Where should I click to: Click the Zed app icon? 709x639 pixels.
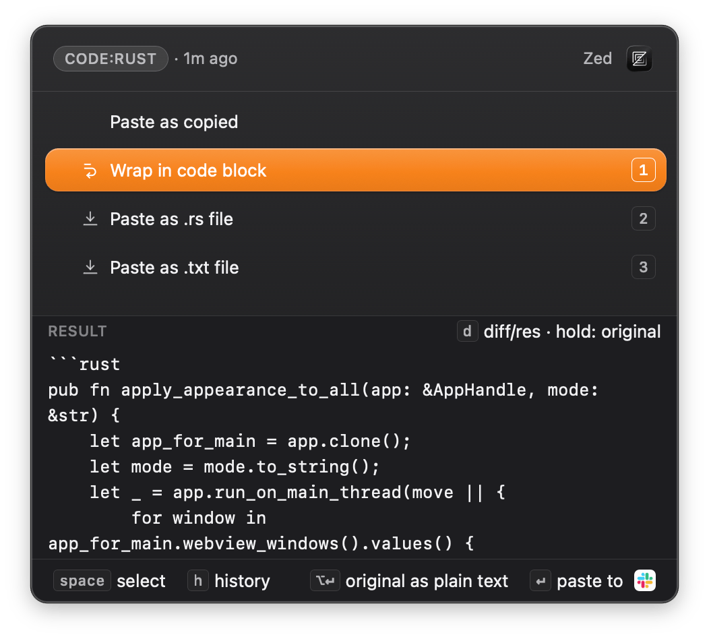639,59
